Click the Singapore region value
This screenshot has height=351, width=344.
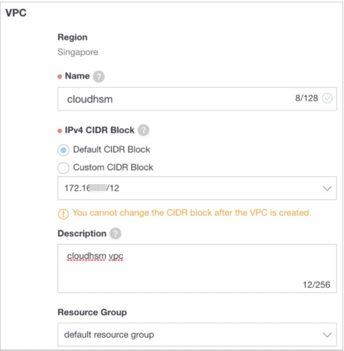pos(78,52)
